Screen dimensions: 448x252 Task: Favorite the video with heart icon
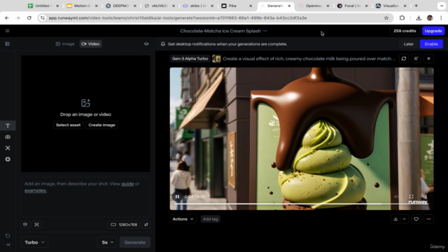pos(416,219)
